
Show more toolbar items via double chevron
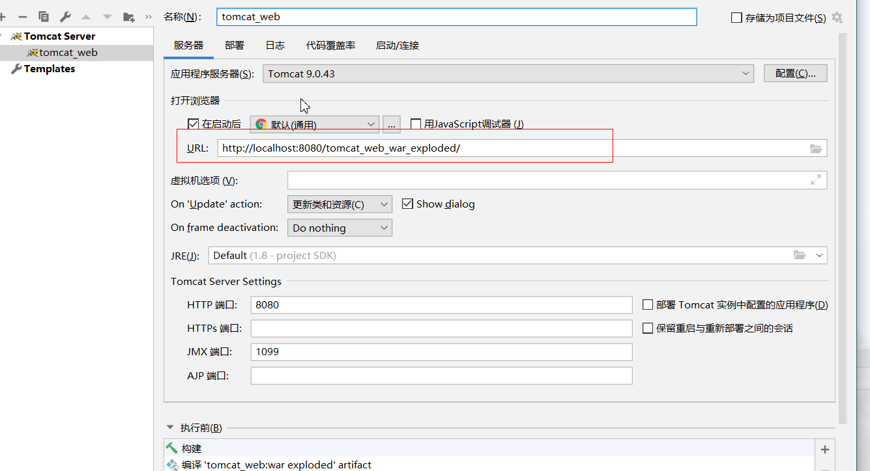[148, 17]
